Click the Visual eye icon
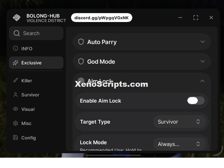This screenshot has width=224, height=168. click(x=16, y=109)
